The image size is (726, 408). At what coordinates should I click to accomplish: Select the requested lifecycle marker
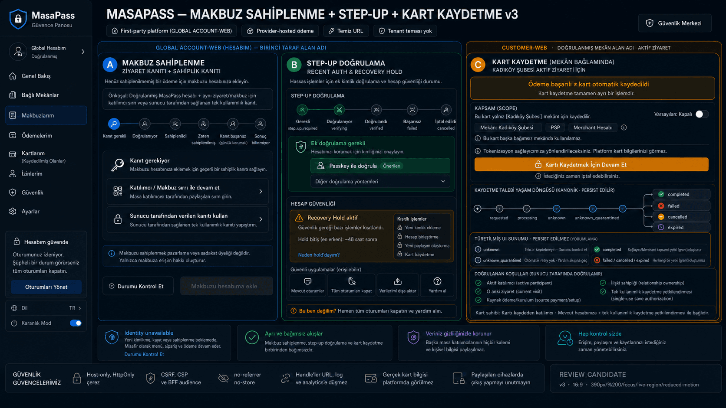(x=499, y=209)
